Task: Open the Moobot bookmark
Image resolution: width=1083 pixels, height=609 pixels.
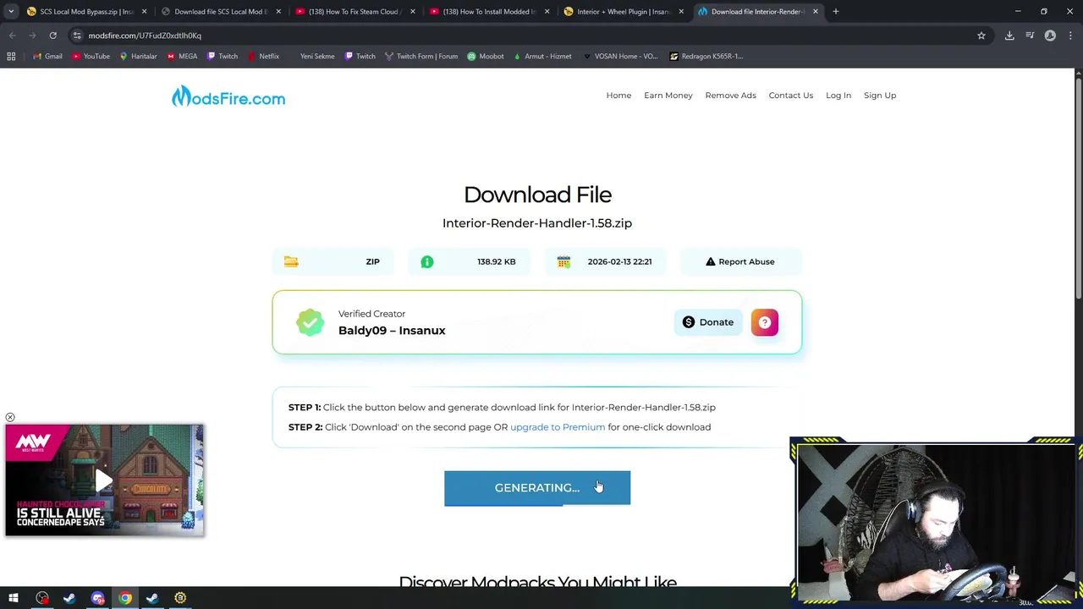Action: pyautogui.click(x=485, y=57)
